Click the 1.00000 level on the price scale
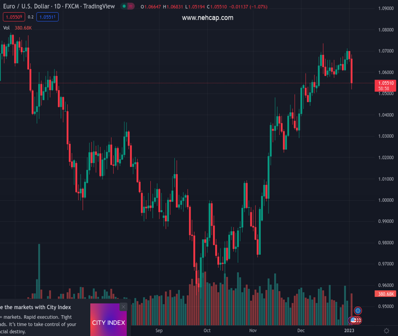398x336 pixels. pyautogui.click(x=385, y=200)
